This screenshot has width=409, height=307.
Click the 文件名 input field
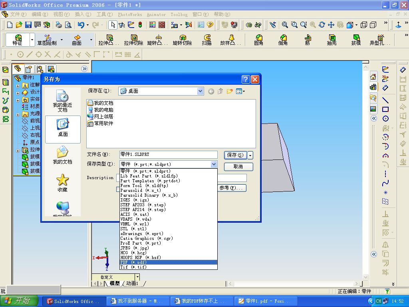pos(168,155)
